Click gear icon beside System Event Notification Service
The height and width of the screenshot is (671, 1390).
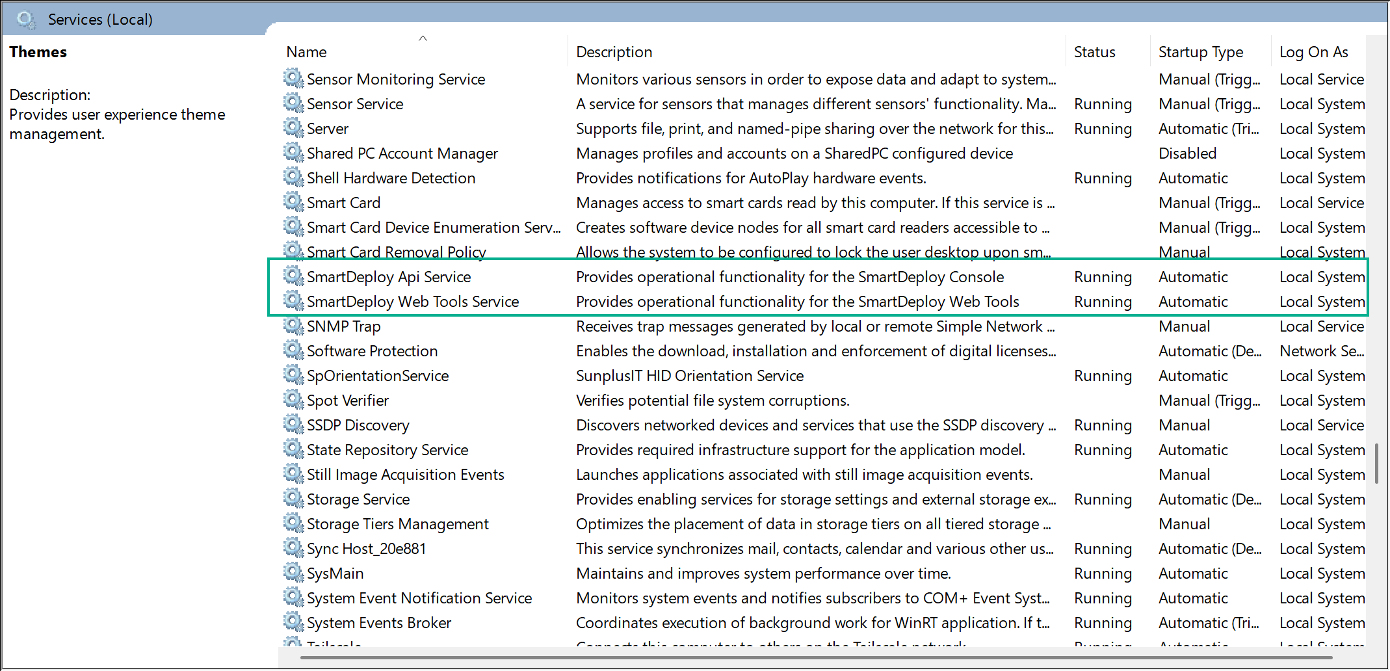(x=294, y=598)
